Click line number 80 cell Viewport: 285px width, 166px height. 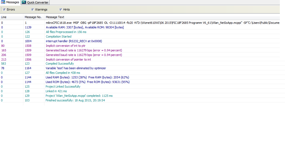tap(3, 46)
